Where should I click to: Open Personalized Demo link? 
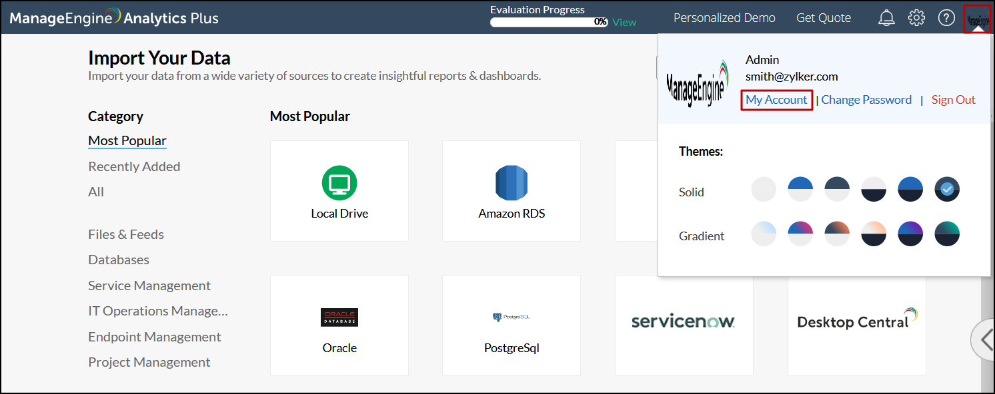pos(724,18)
